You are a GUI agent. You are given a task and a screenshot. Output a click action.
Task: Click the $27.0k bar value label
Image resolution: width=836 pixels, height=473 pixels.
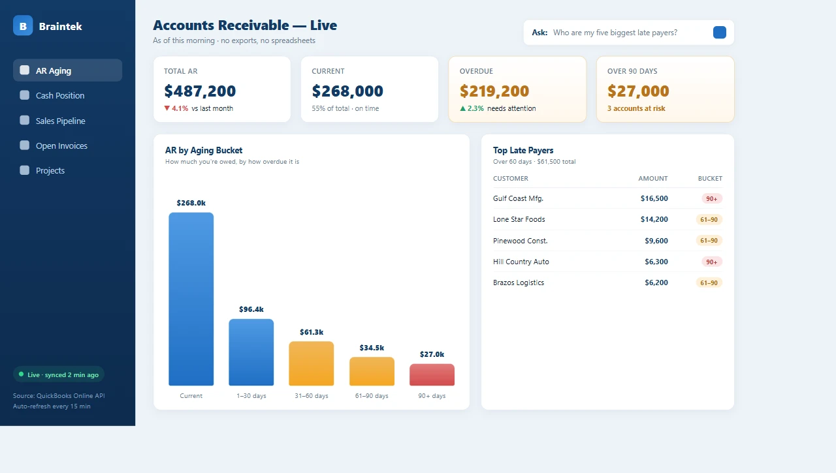pyautogui.click(x=432, y=354)
